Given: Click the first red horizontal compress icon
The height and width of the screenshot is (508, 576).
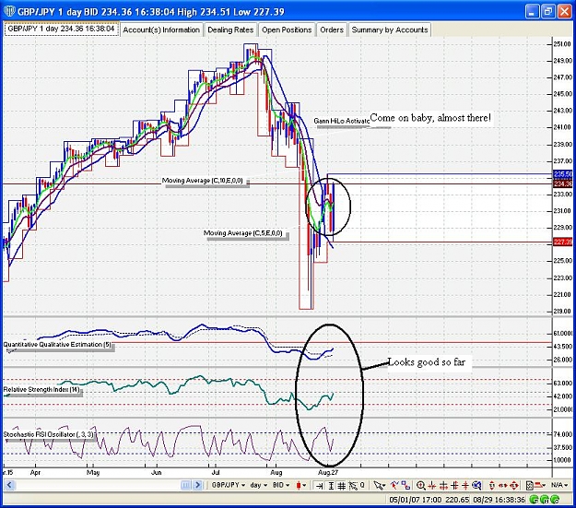Looking at the screenshot, I should click(x=432, y=486).
